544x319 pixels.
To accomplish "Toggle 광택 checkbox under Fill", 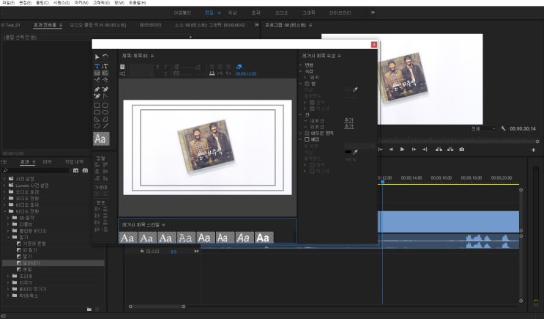I will [x=312, y=103].
